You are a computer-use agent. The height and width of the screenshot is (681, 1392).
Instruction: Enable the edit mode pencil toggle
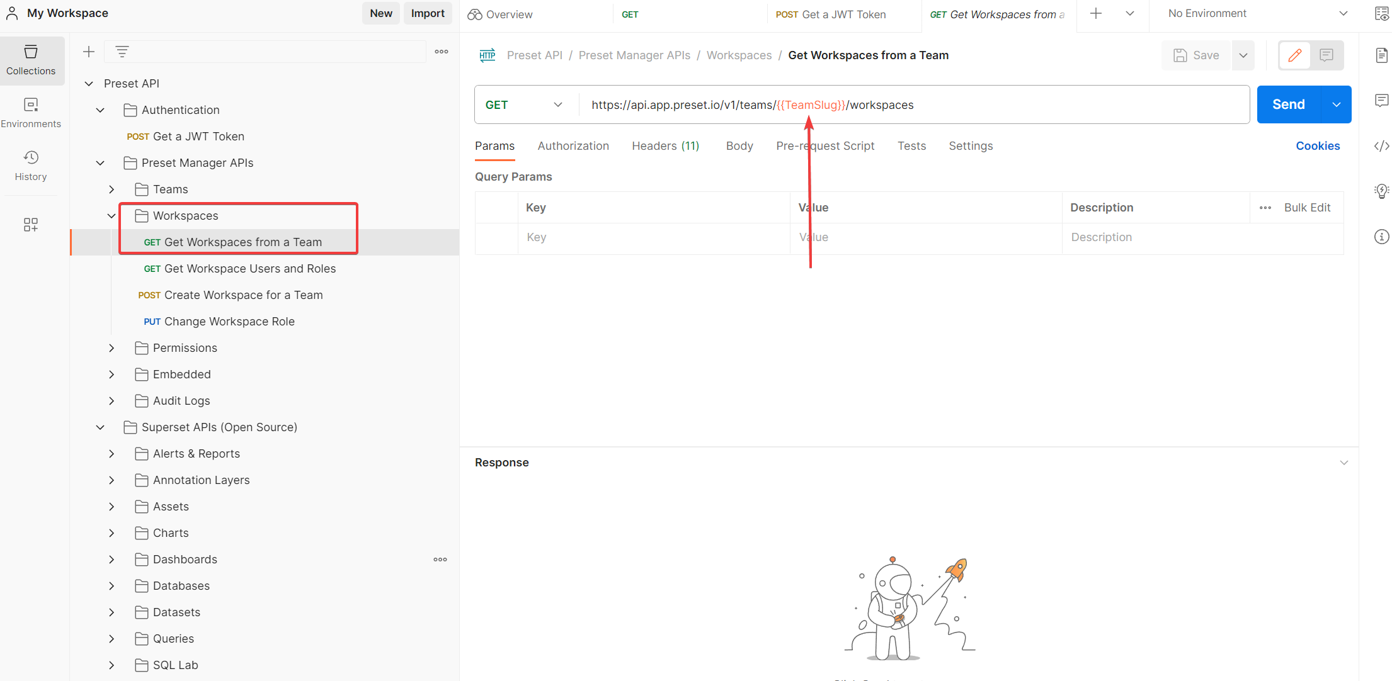pyautogui.click(x=1294, y=55)
